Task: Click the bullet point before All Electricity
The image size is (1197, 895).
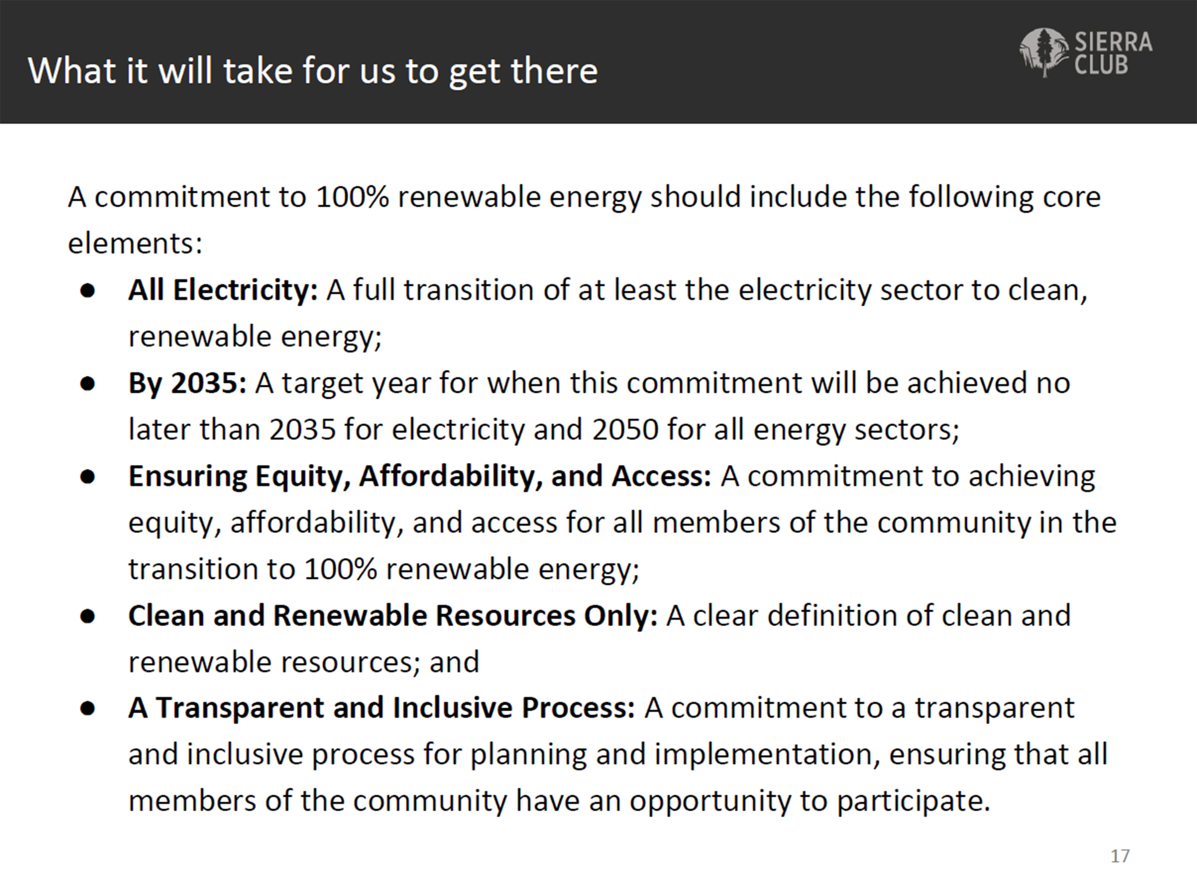Action: point(88,291)
